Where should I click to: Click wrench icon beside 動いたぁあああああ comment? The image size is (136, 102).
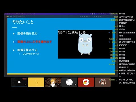tap(109, 33)
